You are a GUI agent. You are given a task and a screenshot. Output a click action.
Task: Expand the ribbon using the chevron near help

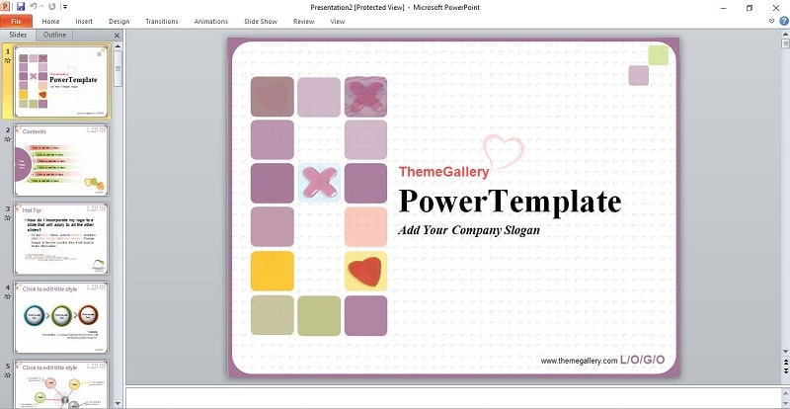coord(772,21)
